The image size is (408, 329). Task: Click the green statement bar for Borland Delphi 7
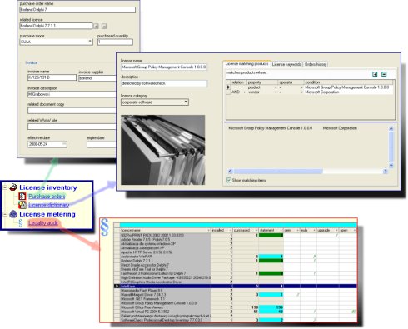click(271, 261)
